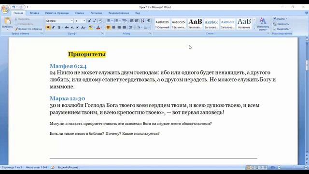Switch to the Разметка страницы tab
This screenshot has height=174, width=309.
(x=57, y=13)
